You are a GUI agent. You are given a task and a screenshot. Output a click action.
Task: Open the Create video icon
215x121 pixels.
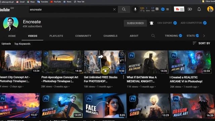point(190,9)
